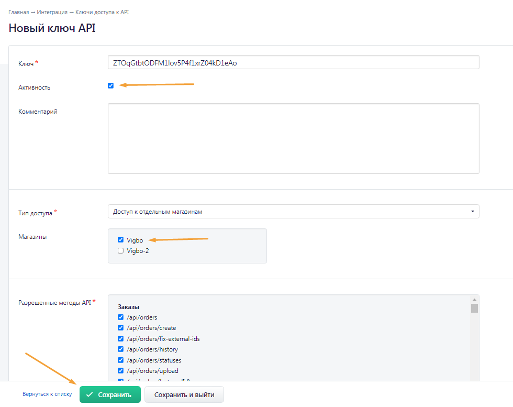The height and width of the screenshot is (407, 513).
Task: Toggle the /api/orders/statuses checkbox
Action: 120,360
